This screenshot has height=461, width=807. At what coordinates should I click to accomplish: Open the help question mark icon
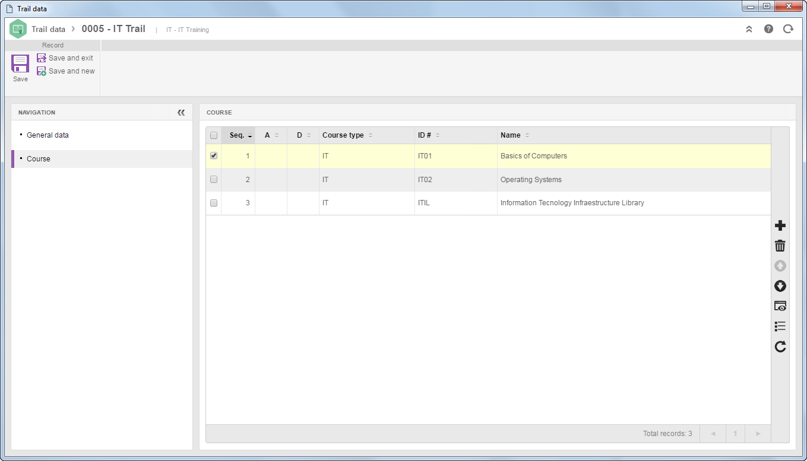coord(768,28)
